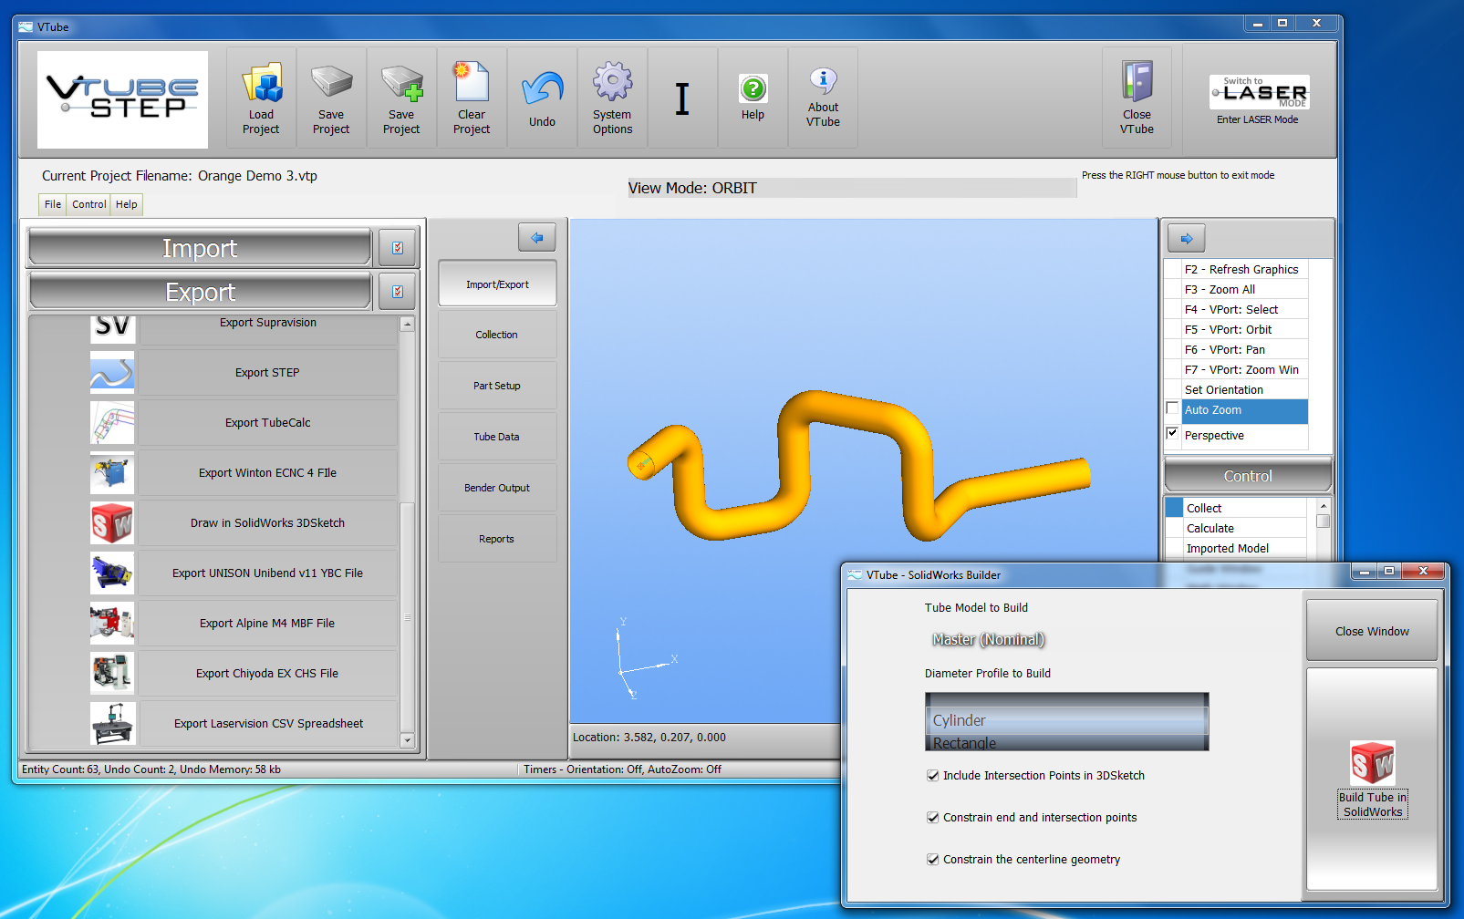
Task: Click blue right arrow above function keys list
Action: pyautogui.click(x=1187, y=238)
